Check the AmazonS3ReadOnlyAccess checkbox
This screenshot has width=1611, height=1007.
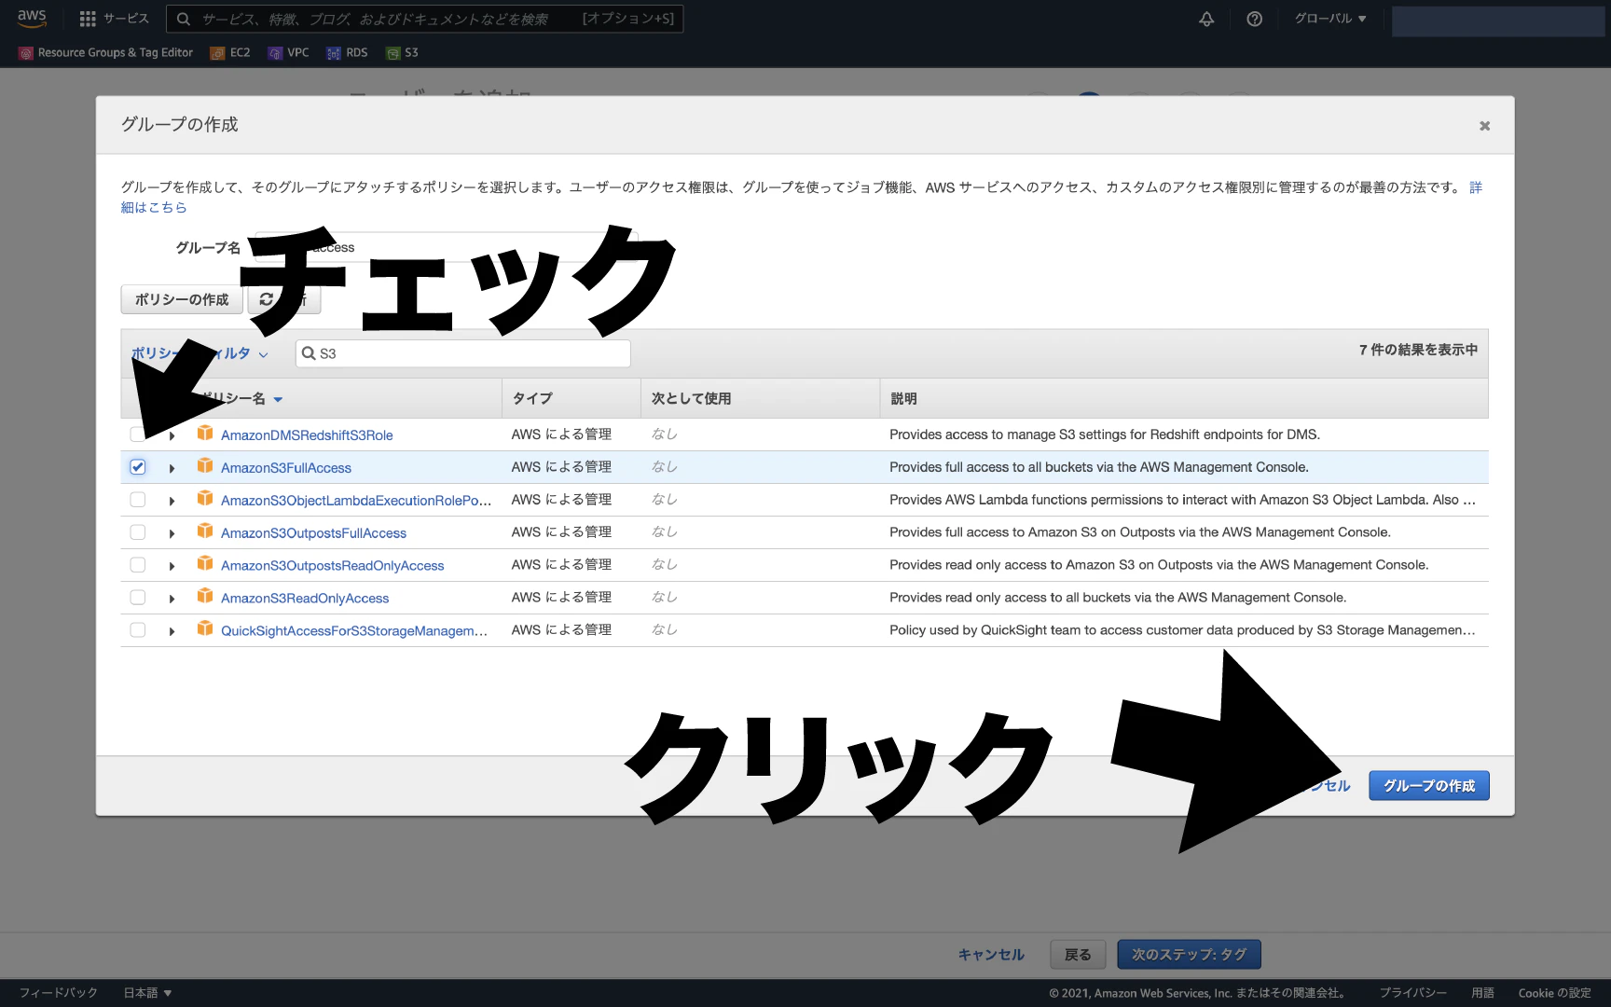pyautogui.click(x=138, y=598)
